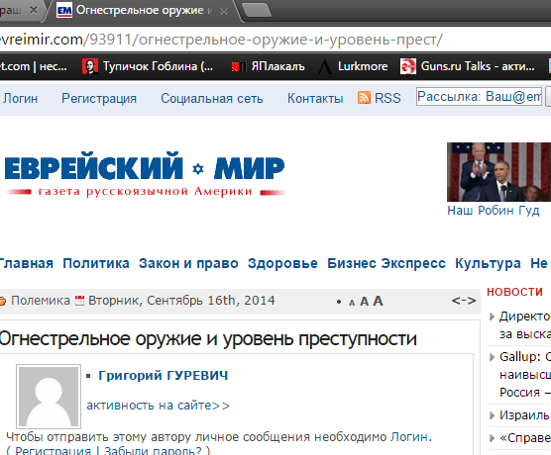The image size is (551, 455).
Task: Click the Guns.ru bookmark favicon
Action: (408, 66)
